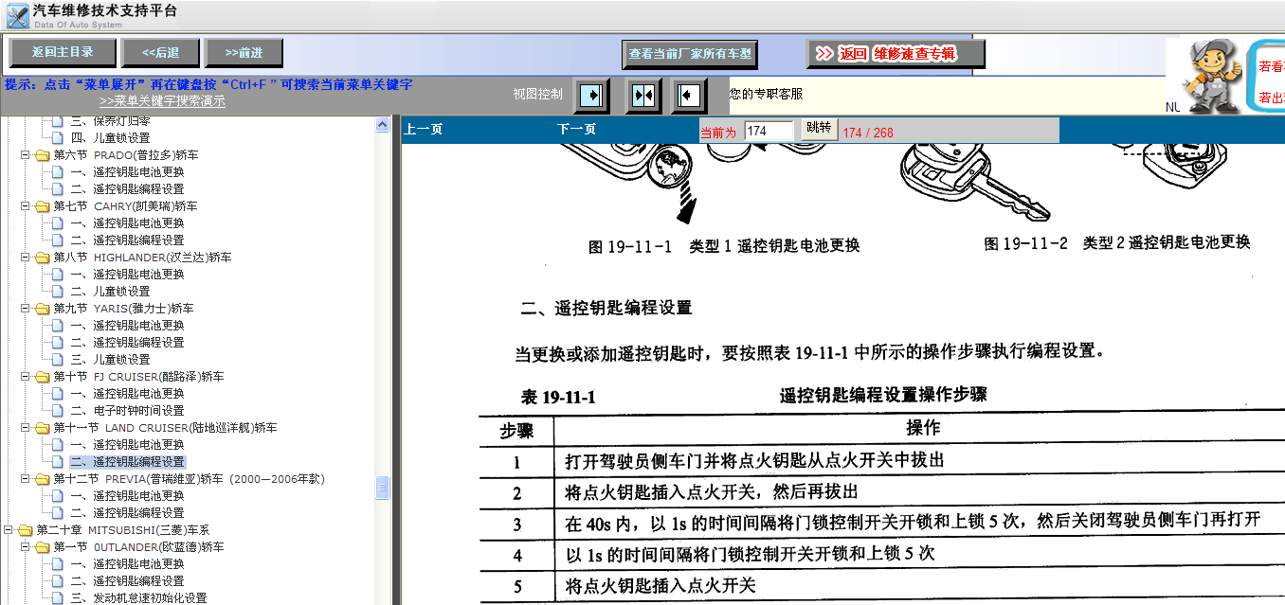This screenshot has width=1285, height=605.
Task: Click the page icon beside 三、儿童锁设置 under YARIS
Action: click(x=59, y=360)
